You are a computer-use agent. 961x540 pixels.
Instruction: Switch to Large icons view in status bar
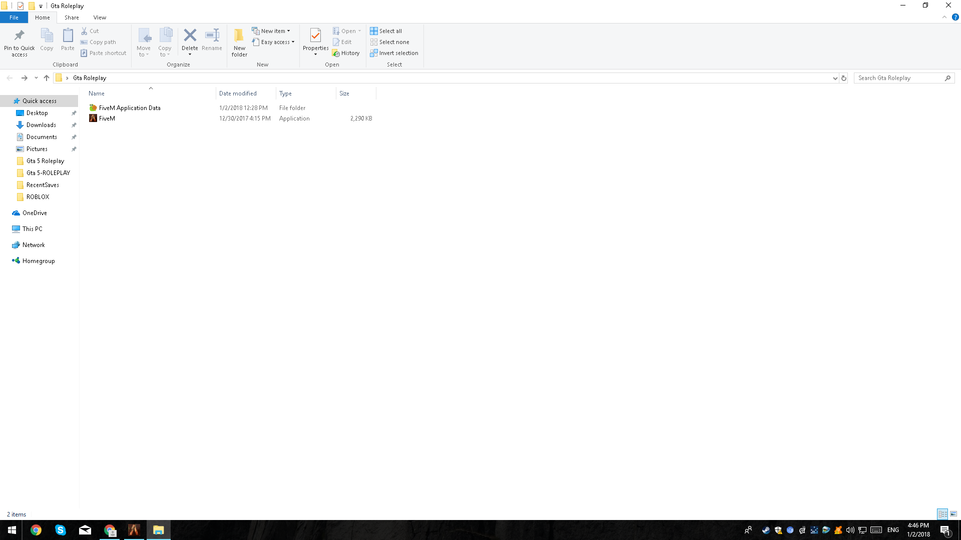pyautogui.click(x=953, y=514)
